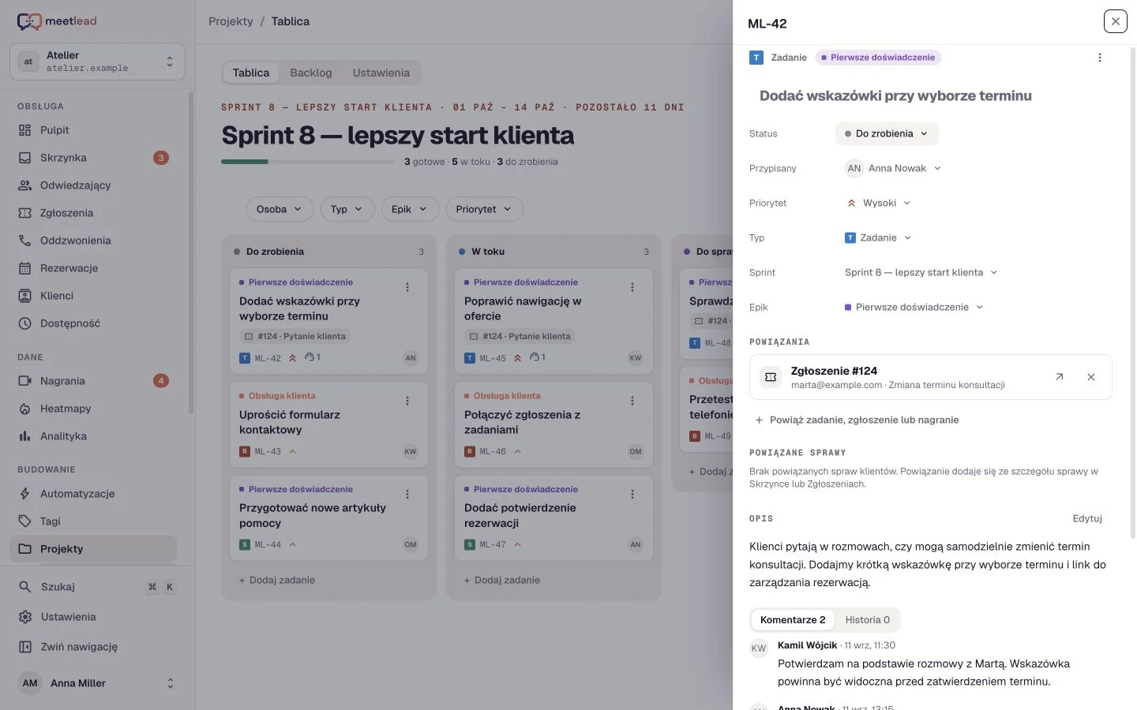Select the Historia 0 tab
The width and height of the screenshot is (1137, 710).
867,620
